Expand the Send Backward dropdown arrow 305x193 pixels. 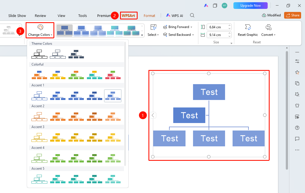[193, 35]
